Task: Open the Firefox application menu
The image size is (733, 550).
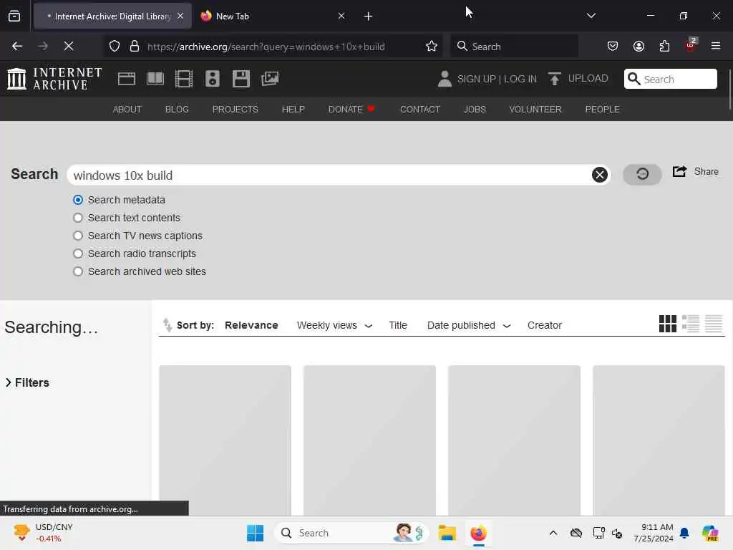Action: point(716,46)
